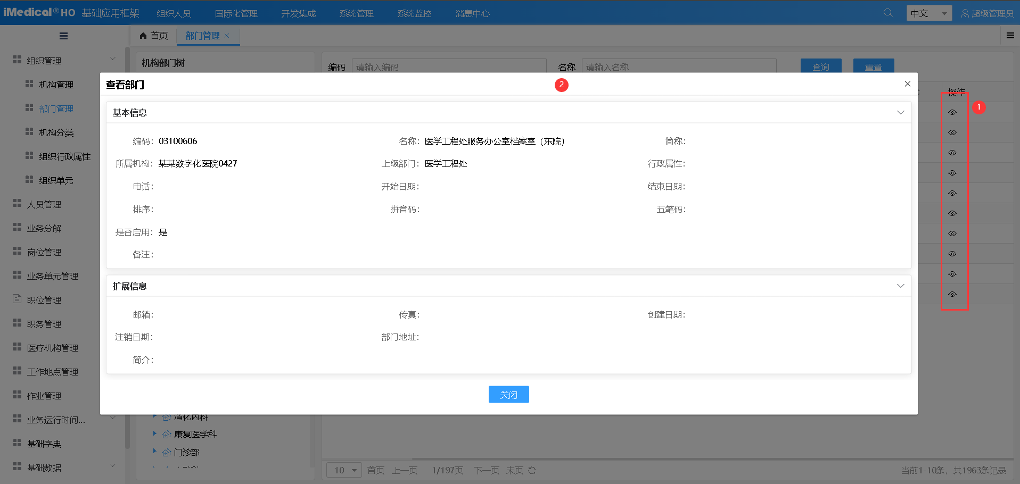Click the 超级管理员 user icon
This screenshot has width=1020, height=484.
[x=965, y=13]
